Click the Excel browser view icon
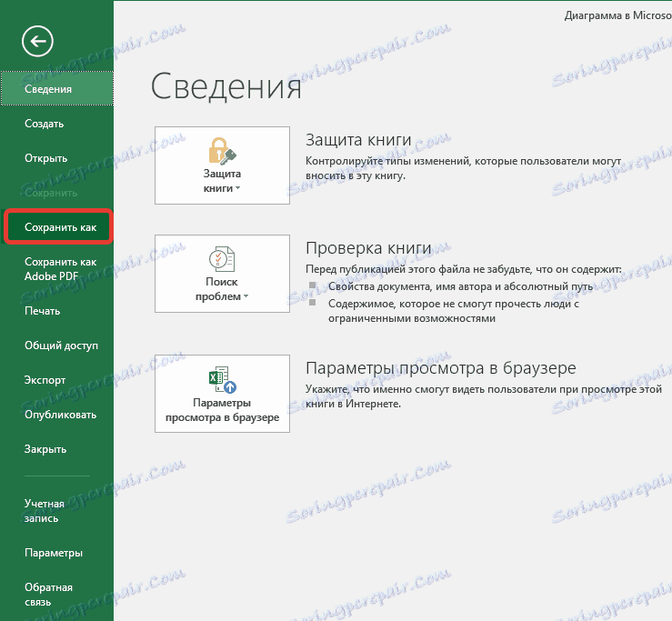This screenshot has height=621, width=672. click(222, 379)
